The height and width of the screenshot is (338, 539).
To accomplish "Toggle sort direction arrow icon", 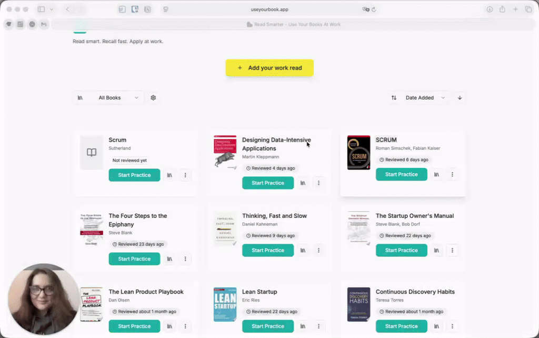I will (x=460, y=97).
